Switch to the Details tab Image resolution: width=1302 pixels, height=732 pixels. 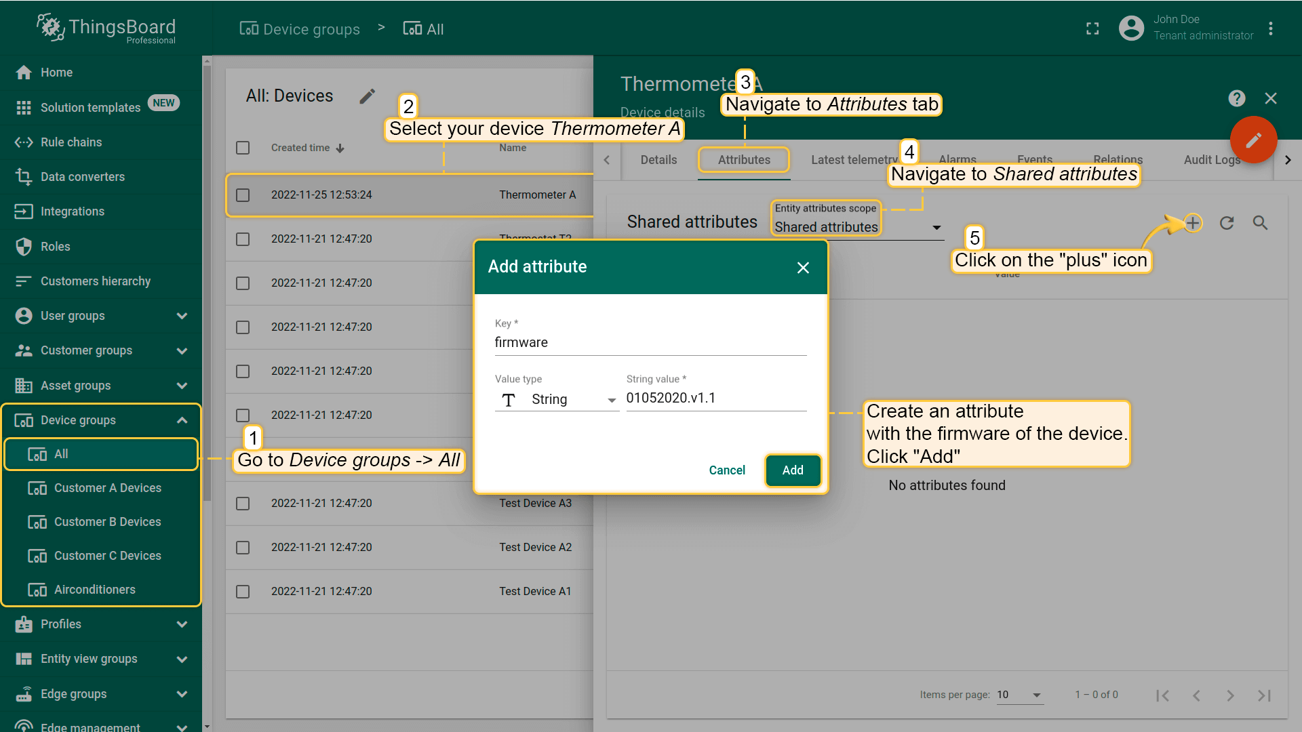coord(658,160)
